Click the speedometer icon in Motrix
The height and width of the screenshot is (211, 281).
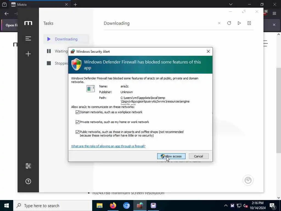point(248,180)
